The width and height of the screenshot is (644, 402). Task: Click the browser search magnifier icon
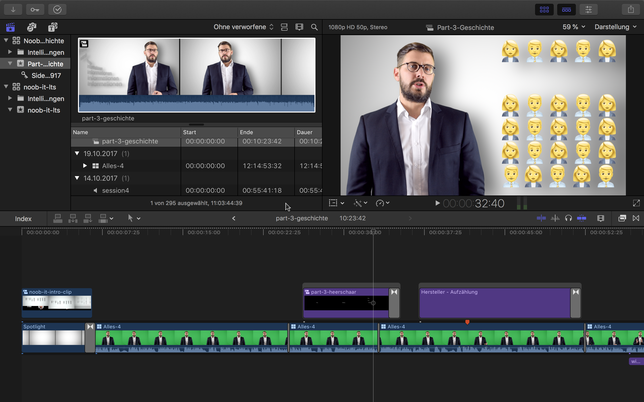314,27
